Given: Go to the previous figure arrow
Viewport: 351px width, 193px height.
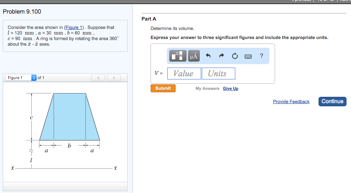Looking at the screenshot, I should [98, 78].
